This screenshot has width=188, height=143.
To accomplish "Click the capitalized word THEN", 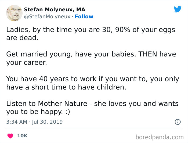I will click(x=148, y=54).
